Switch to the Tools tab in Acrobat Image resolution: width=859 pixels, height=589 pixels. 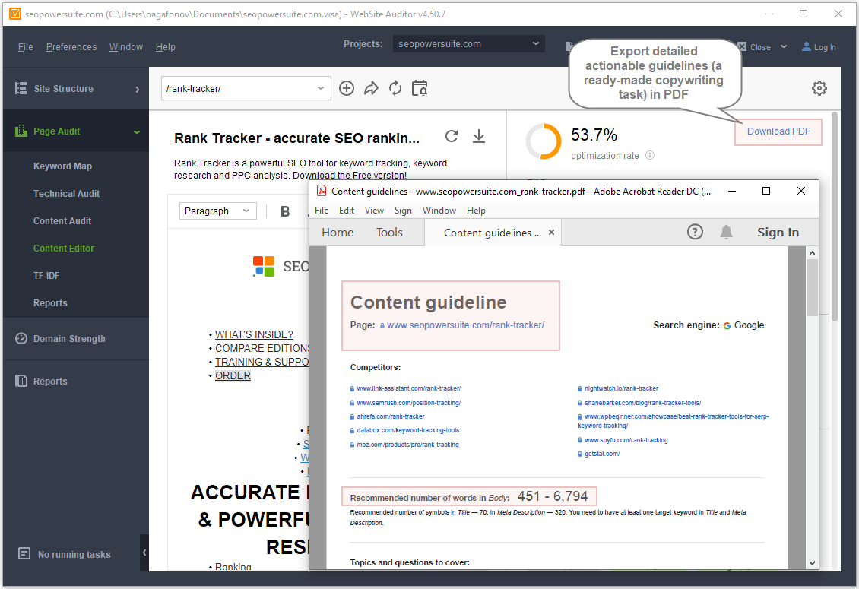pos(389,233)
